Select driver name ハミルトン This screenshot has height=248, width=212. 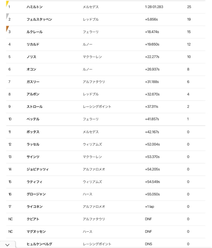pyautogui.click(x=35, y=7)
